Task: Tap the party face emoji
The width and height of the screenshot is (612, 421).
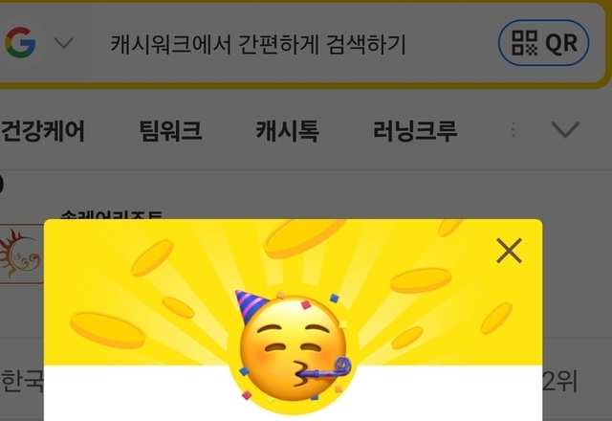Action: pyautogui.click(x=294, y=347)
